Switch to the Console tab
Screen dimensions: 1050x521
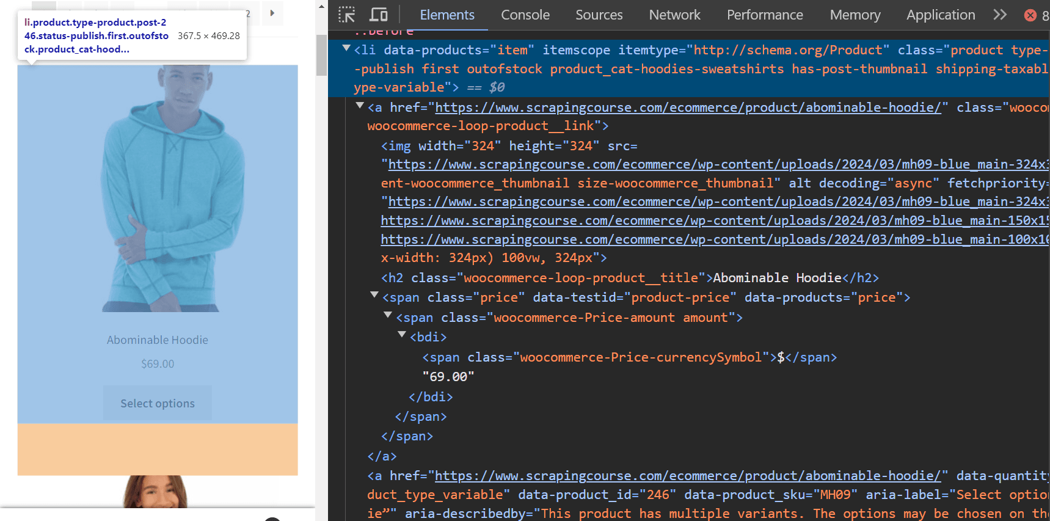[525, 15]
